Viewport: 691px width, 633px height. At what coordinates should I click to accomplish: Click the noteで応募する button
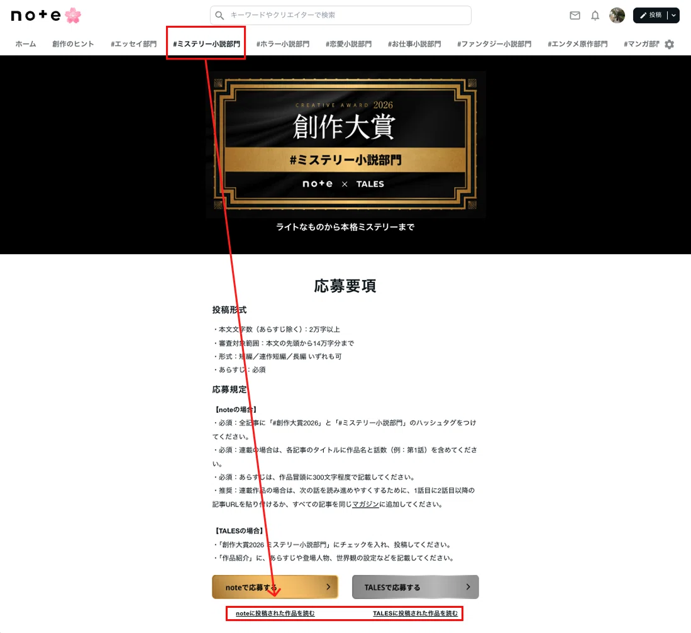[x=275, y=587]
